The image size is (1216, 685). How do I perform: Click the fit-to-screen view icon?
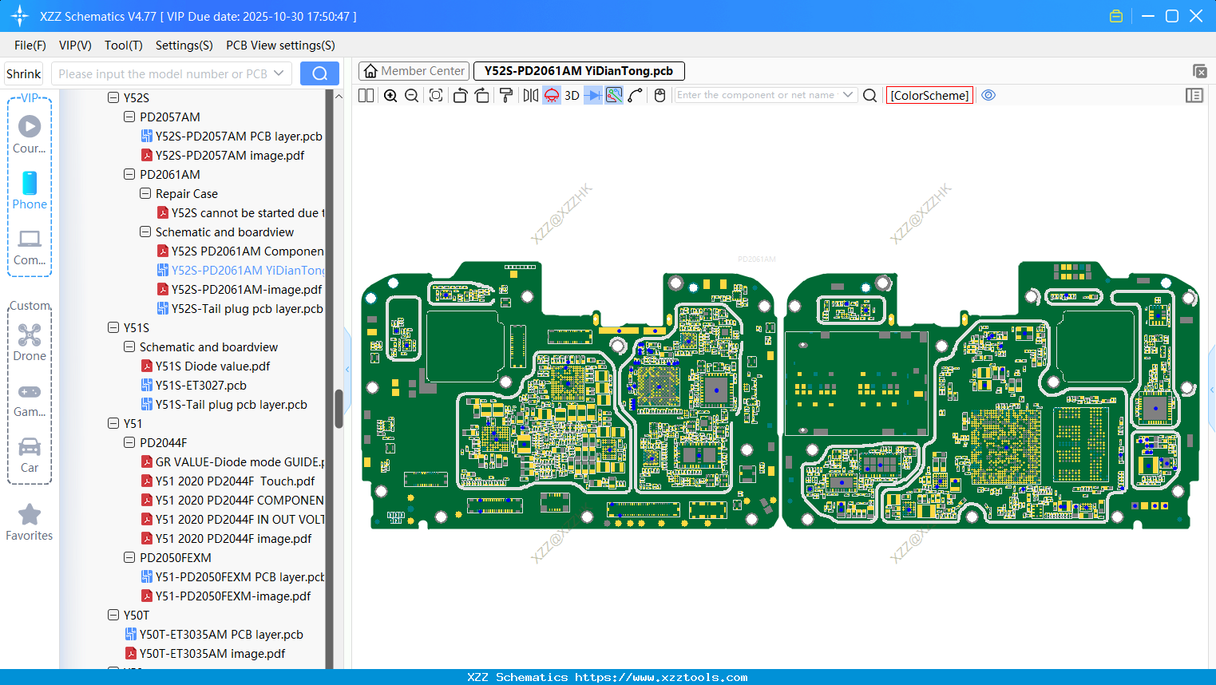coord(436,96)
